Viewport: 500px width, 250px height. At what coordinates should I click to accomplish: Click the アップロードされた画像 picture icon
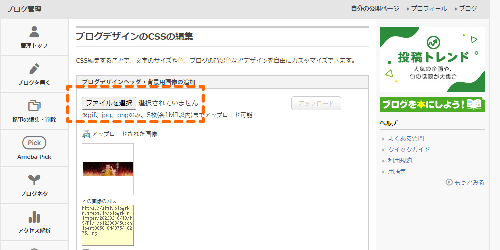pos(86,134)
